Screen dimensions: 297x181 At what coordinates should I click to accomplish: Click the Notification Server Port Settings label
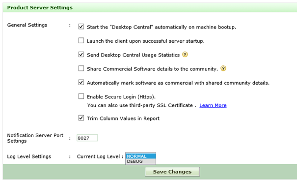click(35, 138)
